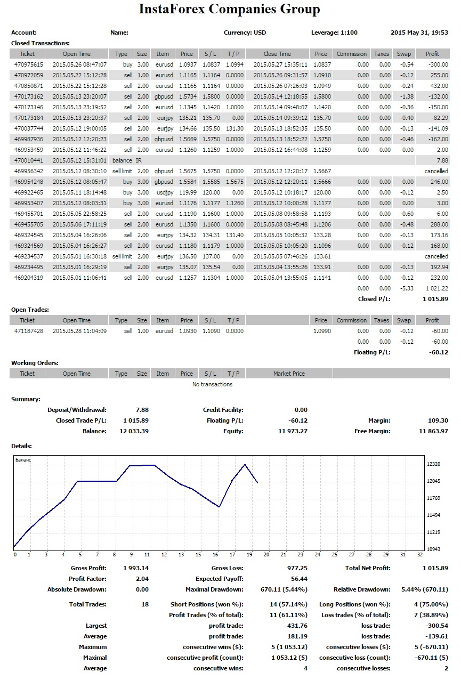
Task: Click the Gross Loss value 977.25
Action: 297,568
